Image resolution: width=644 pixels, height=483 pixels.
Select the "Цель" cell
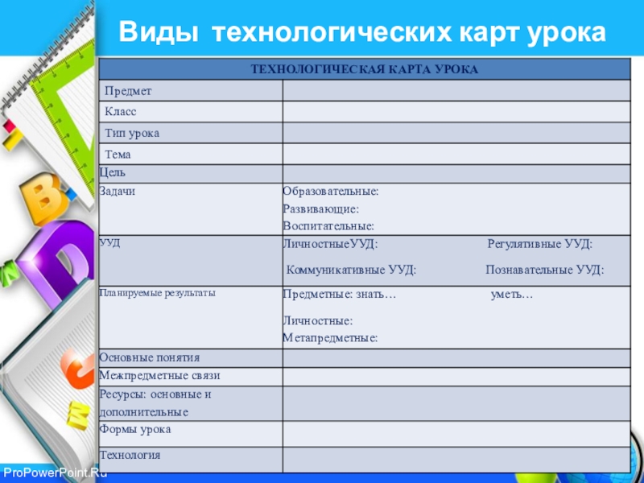(x=191, y=174)
